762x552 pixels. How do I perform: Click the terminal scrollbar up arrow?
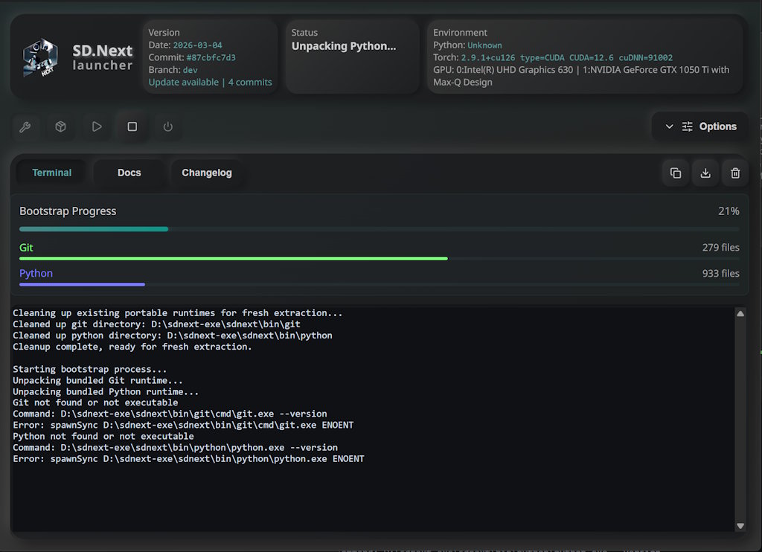(x=740, y=312)
